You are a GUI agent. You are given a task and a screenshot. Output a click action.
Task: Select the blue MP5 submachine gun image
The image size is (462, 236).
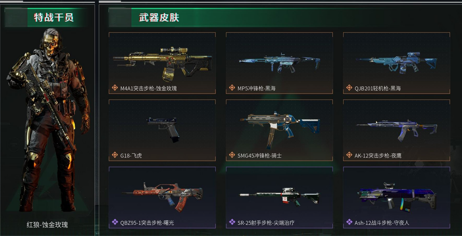(x=279, y=62)
